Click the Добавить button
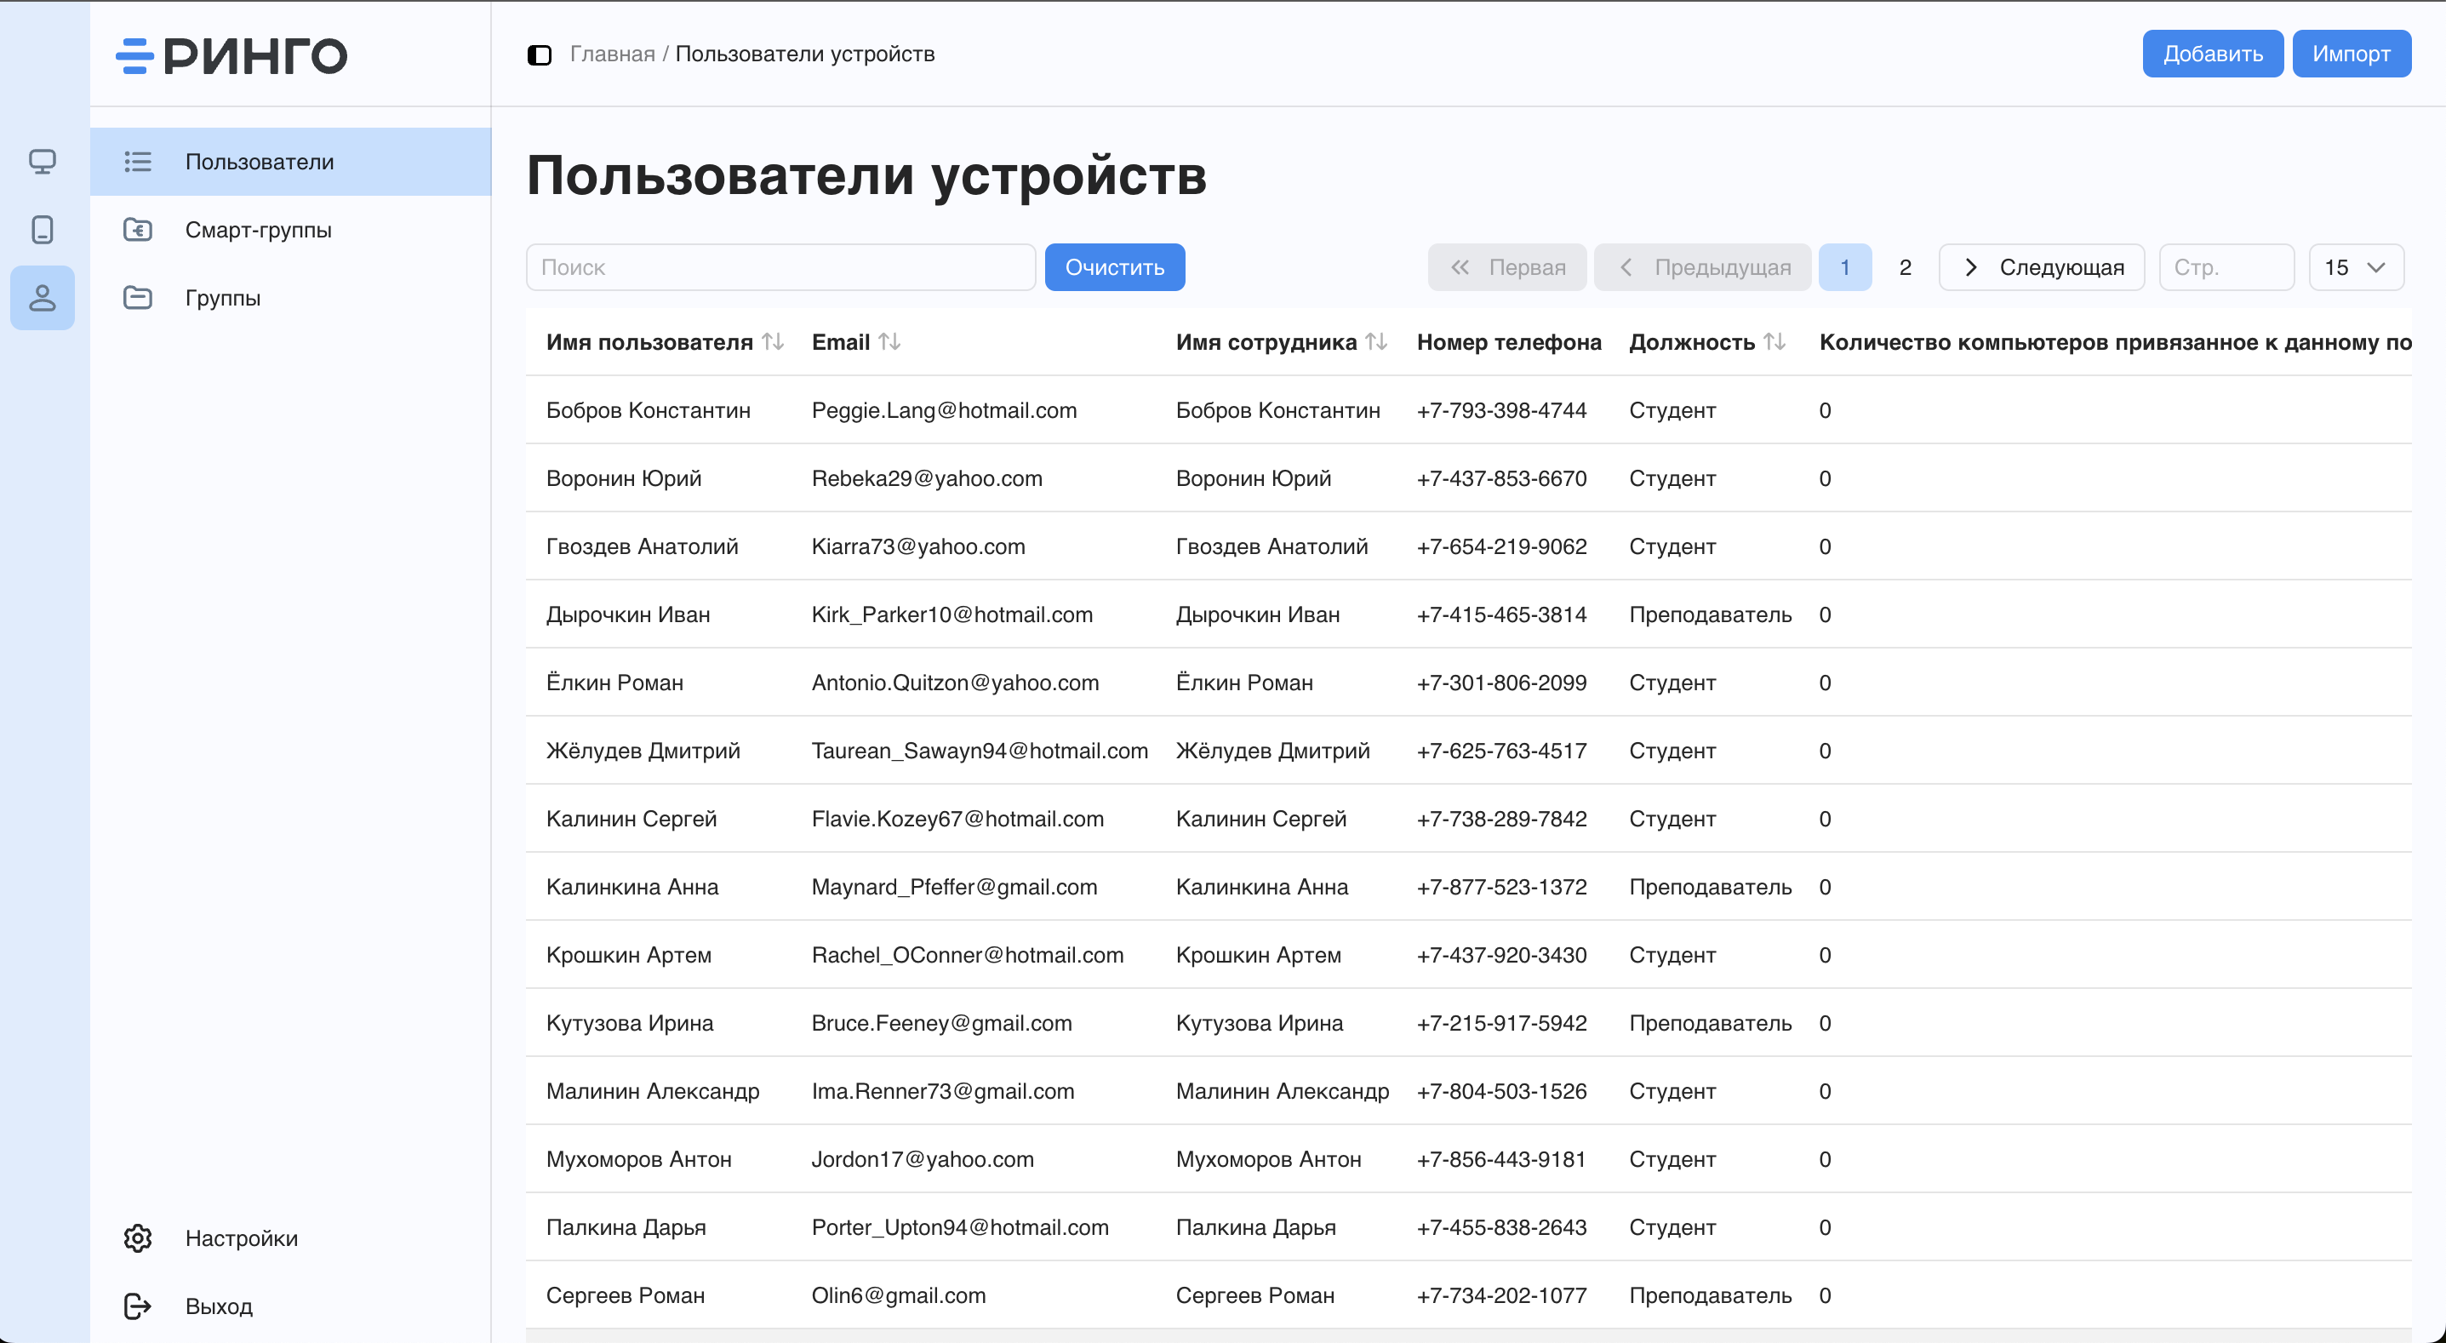 click(x=2213, y=53)
